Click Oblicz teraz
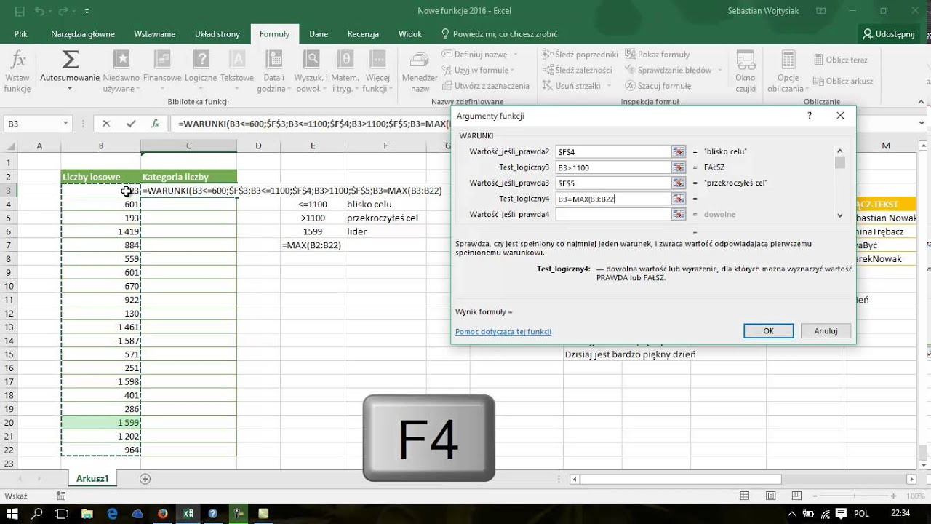931x524 pixels. [840, 60]
